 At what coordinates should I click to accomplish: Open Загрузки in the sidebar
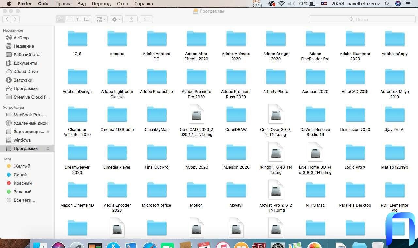(x=27, y=80)
